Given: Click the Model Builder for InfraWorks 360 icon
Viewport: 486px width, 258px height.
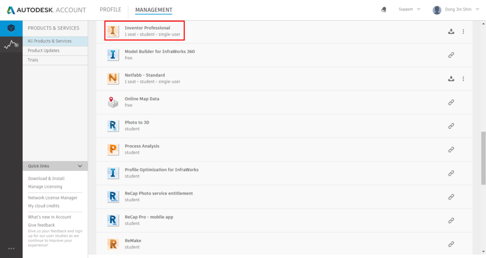Looking at the screenshot, I should pyautogui.click(x=113, y=55).
